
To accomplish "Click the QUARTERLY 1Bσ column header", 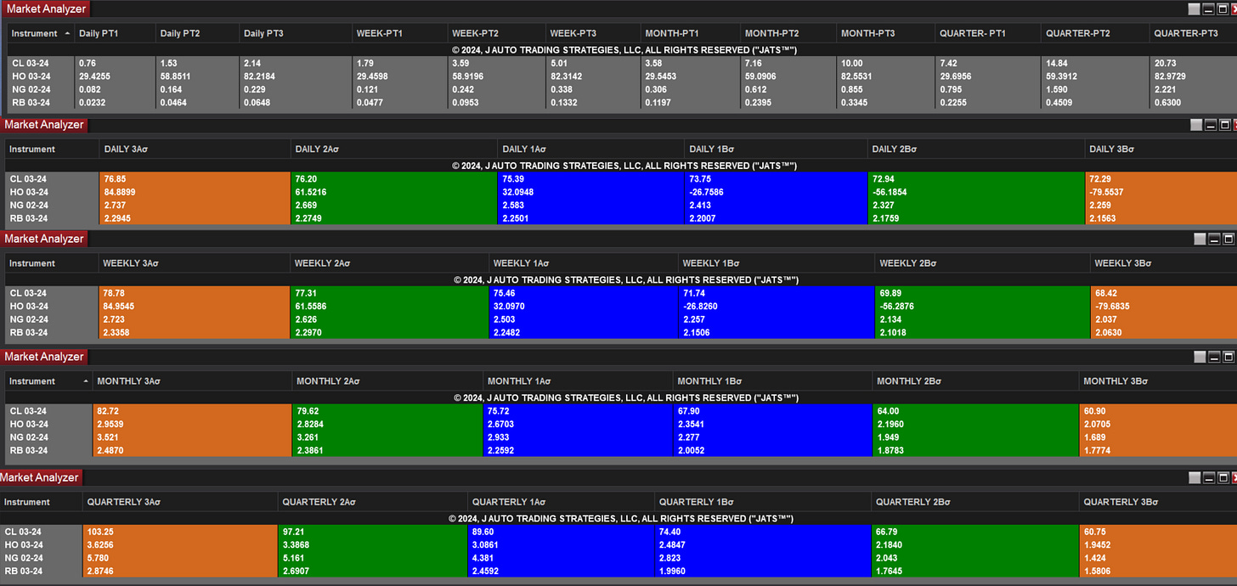I will [763, 502].
